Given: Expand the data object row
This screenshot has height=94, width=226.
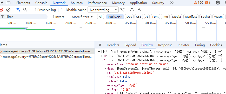Looking at the screenshot, I should click(x=105, y=68).
